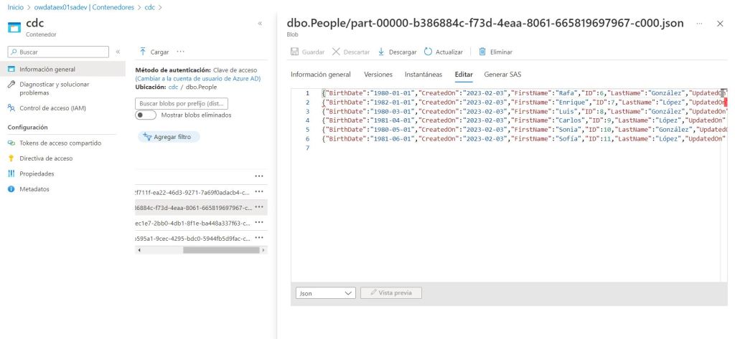The image size is (735, 339).
Task: Click the Cargar upload arrow icon
Action: click(143, 52)
